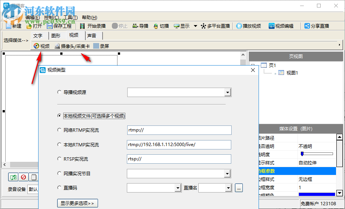Select 网播实况节目 radio option
Viewport: 345px width, 209px height.
(x=59, y=173)
